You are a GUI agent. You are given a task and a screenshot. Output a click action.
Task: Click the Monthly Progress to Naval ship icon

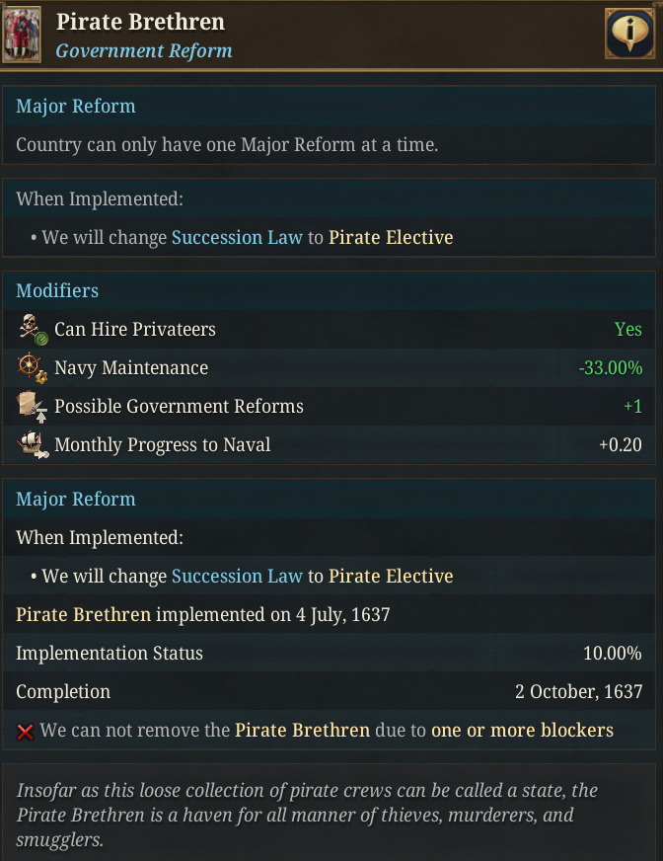(x=33, y=445)
